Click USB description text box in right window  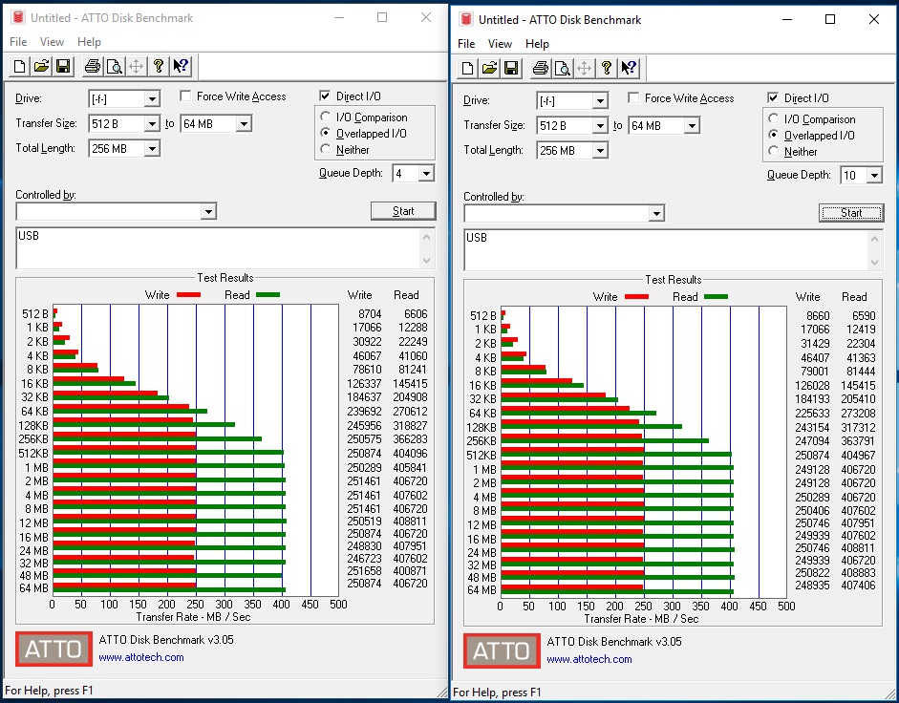[666, 249]
